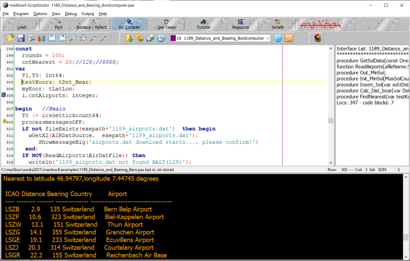Click the compass icon in toolbar
The height and width of the screenshot is (261, 410).
coord(161,38)
